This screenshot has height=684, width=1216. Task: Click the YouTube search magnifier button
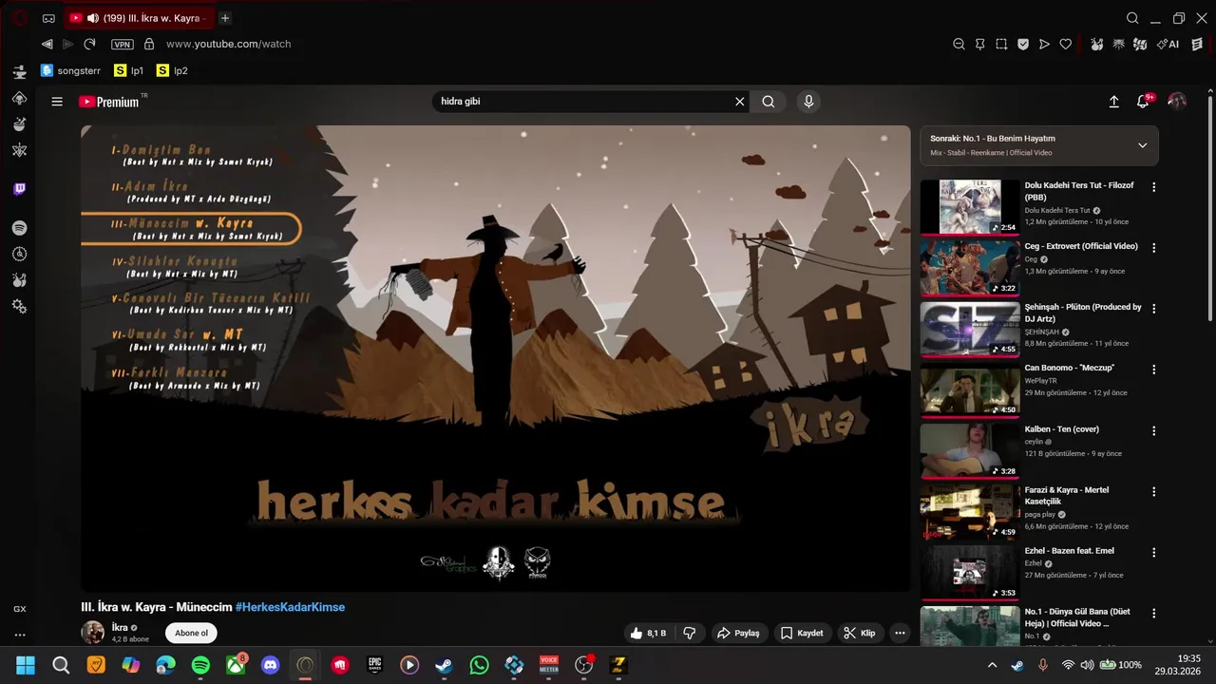click(x=769, y=102)
